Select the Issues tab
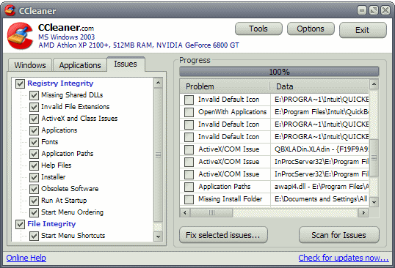Screen dimensions: 395x268 pos(126,64)
